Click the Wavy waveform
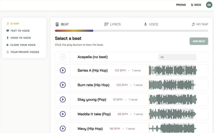The image size is (214, 133). pos(173,128)
